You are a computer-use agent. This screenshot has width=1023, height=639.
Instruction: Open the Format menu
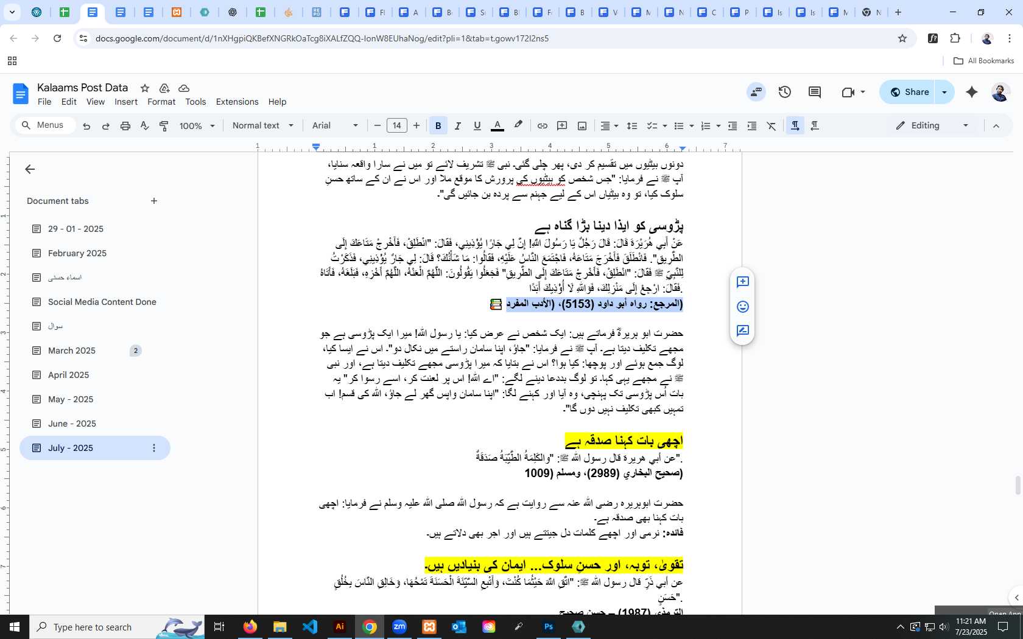coord(161,102)
